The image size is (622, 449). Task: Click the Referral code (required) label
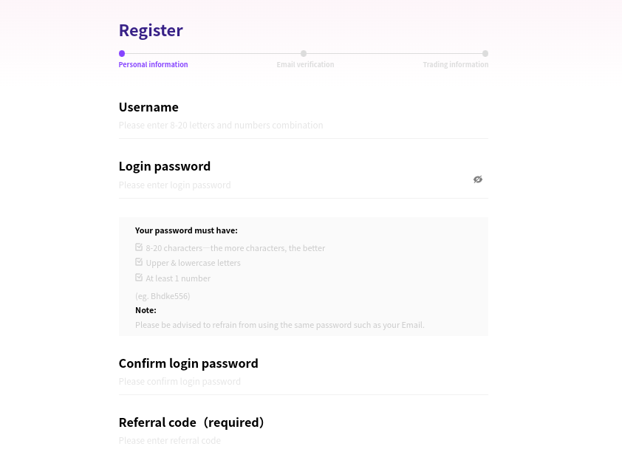coord(191,422)
